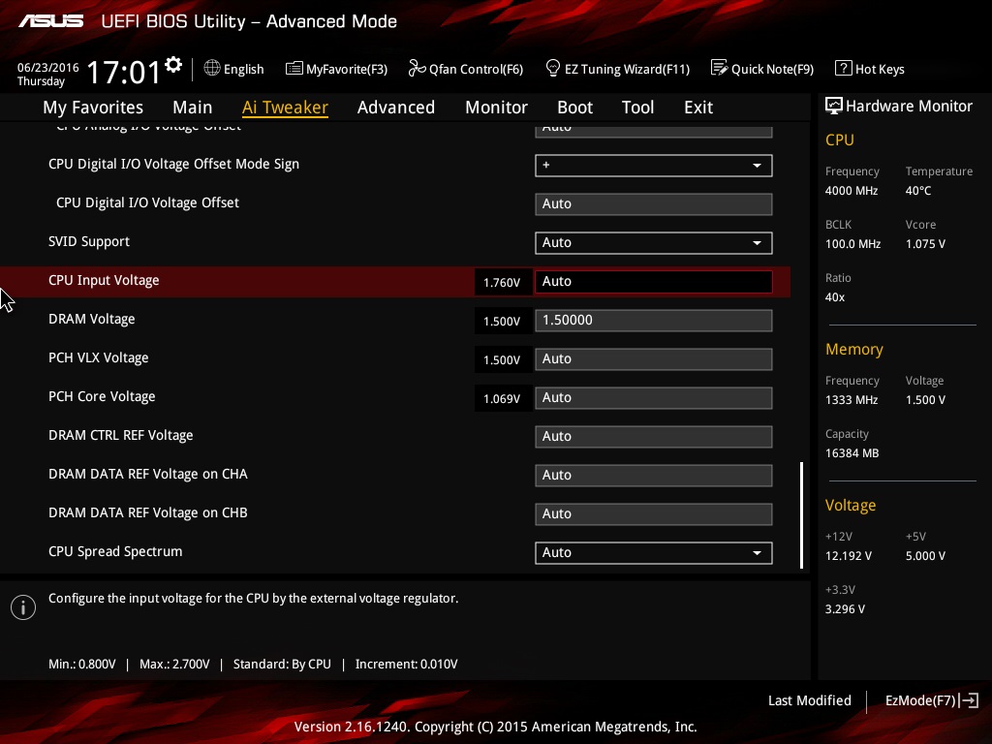Click the 4000 MHz CPU frequency value
The height and width of the screenshot is (744, 992).
coord(851,191)
